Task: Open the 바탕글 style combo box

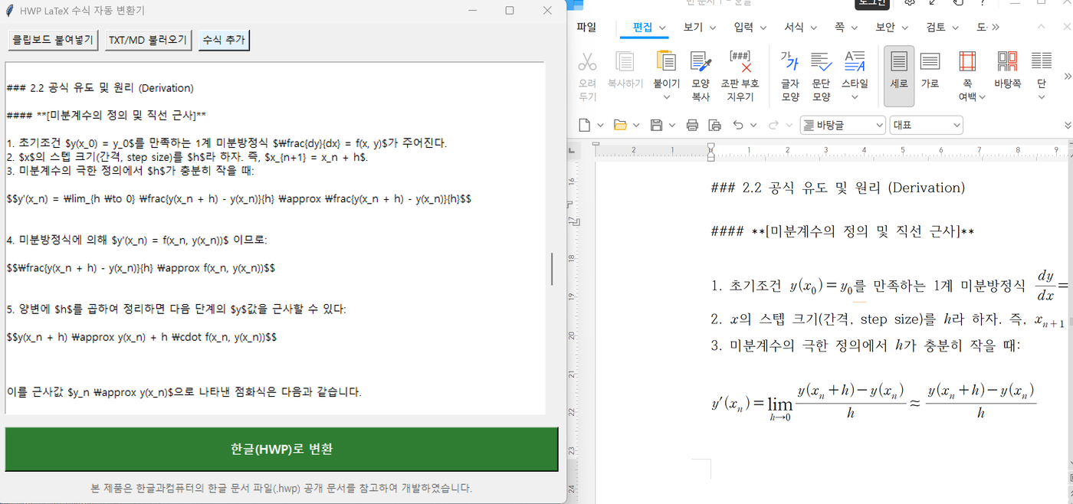Action: click(x=842, y=125)
